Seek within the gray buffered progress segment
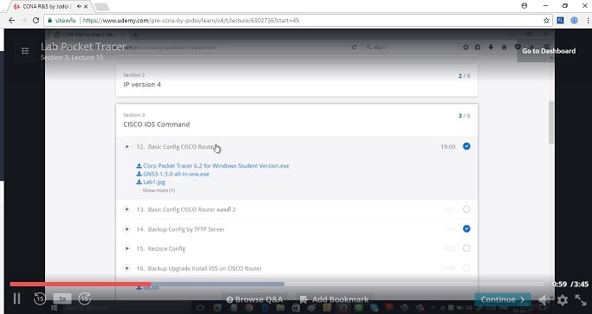Viewport: 592px width, 314px height. pos(218,285)
